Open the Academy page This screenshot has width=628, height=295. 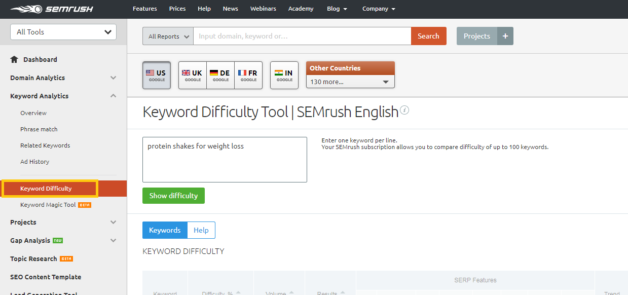[301, 9]
